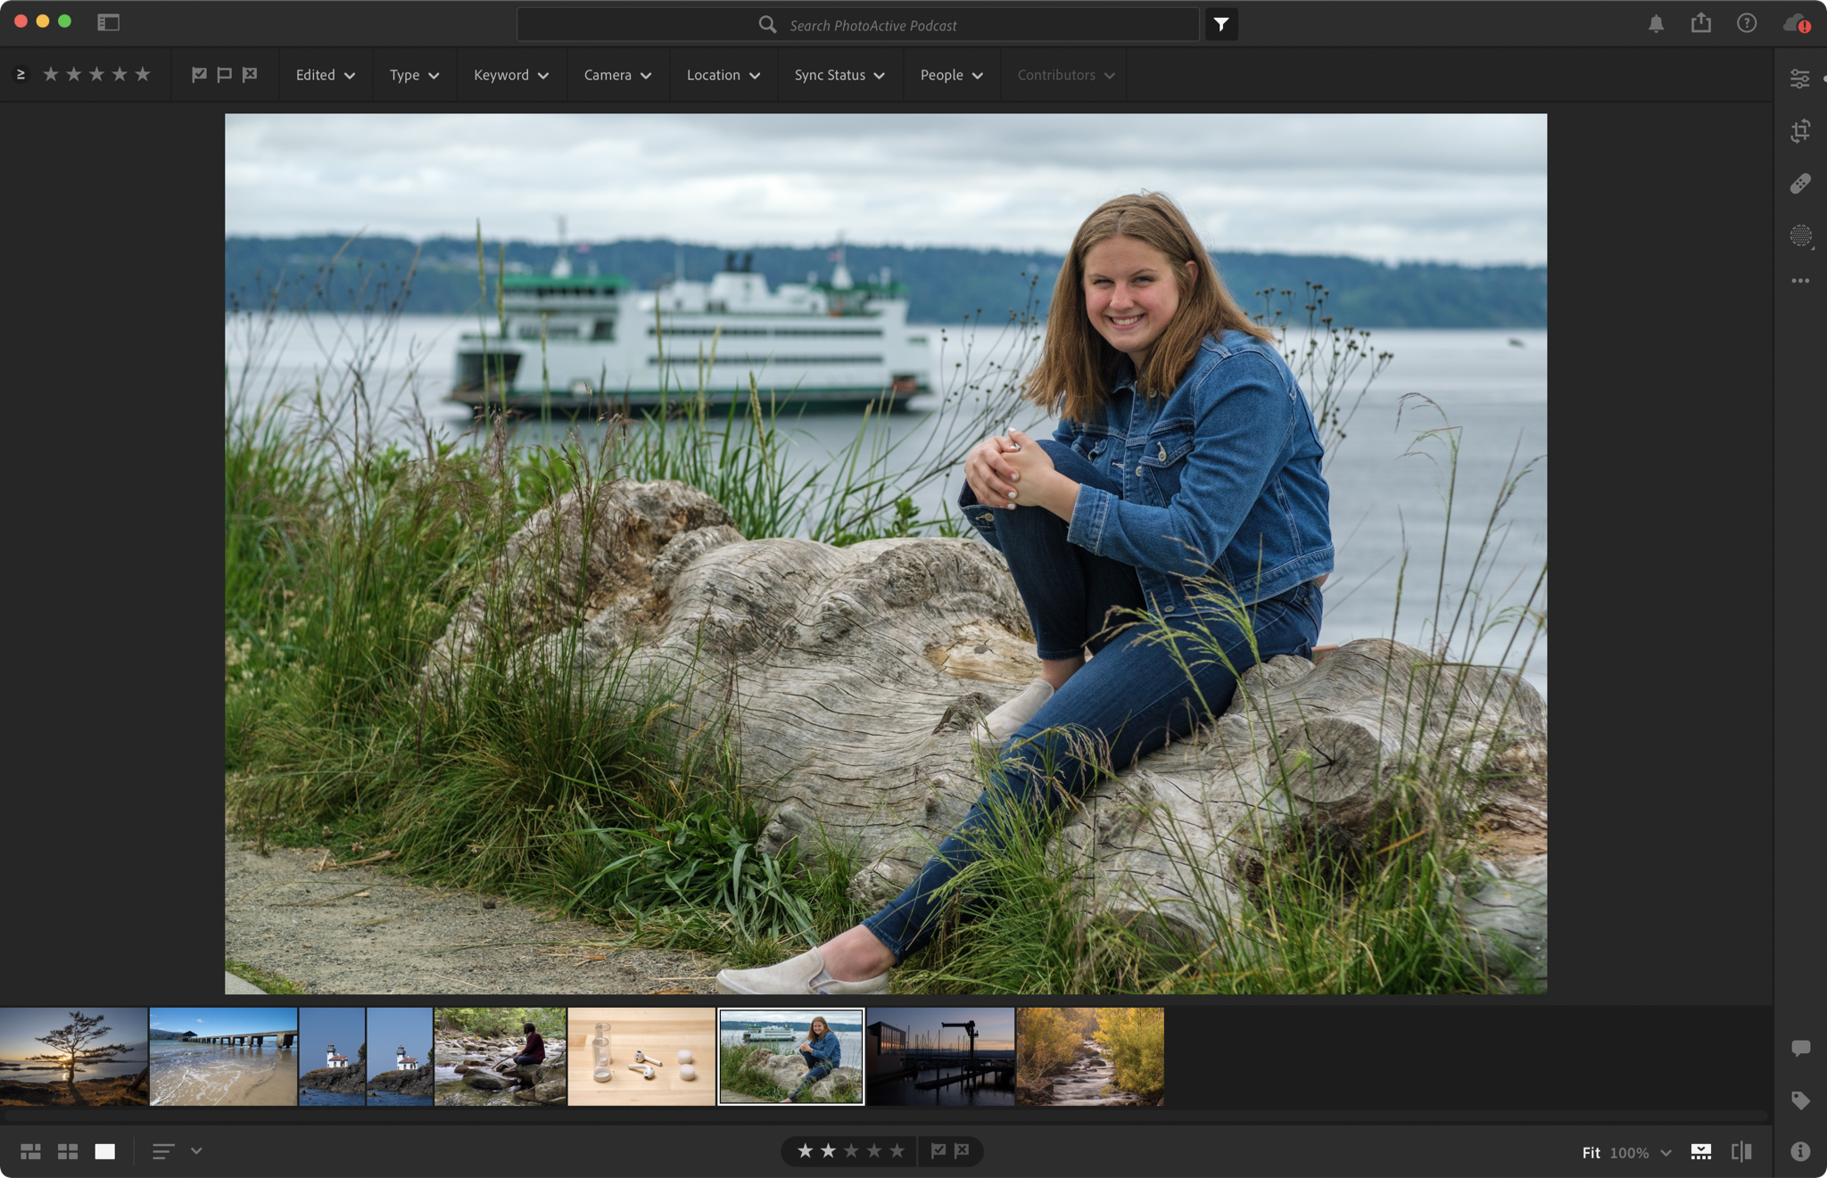Select the sunset tree thumbnail

(x=74, y=1057)
